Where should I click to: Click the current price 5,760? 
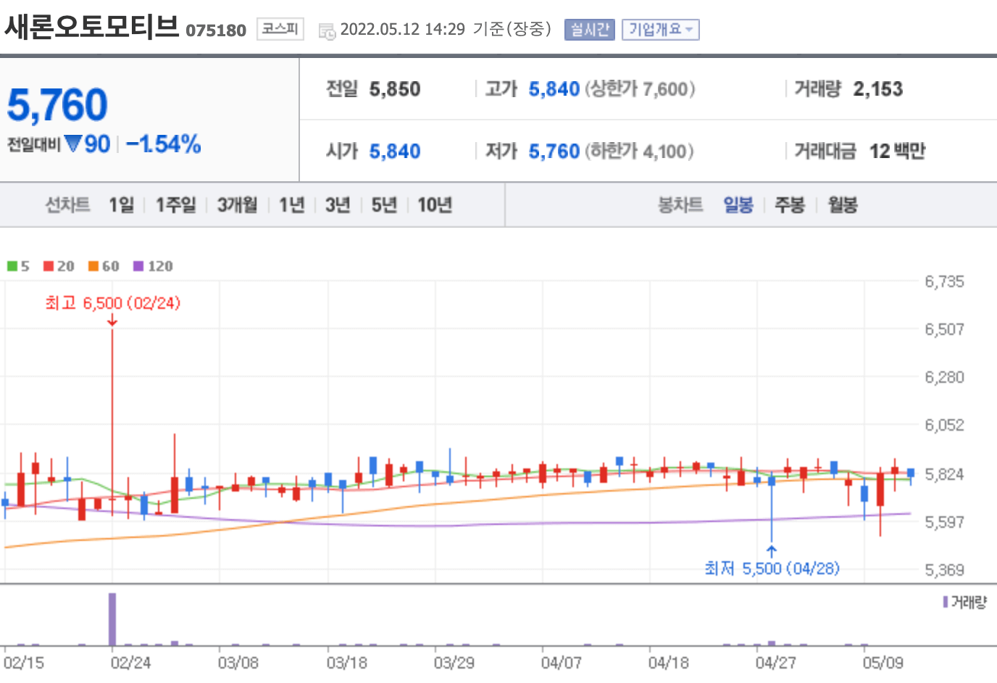pos(57,105)
